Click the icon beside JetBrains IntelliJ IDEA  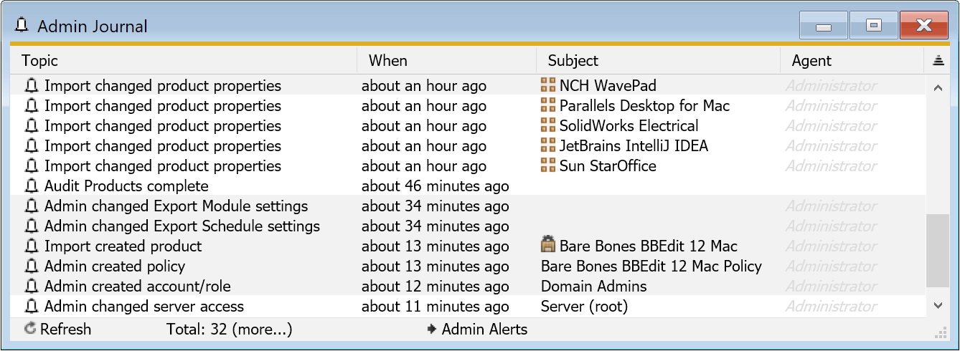coord(548,146)
